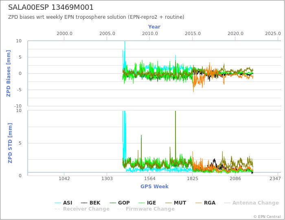
Task: Click the chart title SALA00ESP 13469M001
Action: (51, 7)
